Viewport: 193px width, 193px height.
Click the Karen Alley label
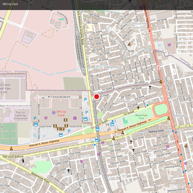pyautogui.click(x=134, y=161)
